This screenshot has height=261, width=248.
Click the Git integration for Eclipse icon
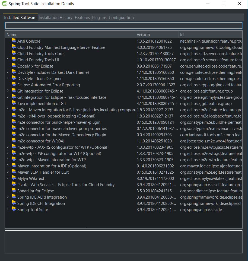[x=14, y=91]
